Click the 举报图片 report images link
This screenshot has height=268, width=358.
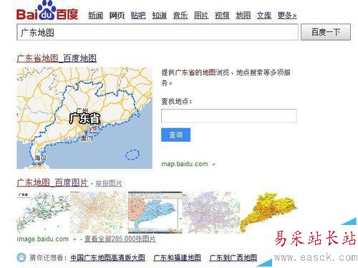pos(109,183)
